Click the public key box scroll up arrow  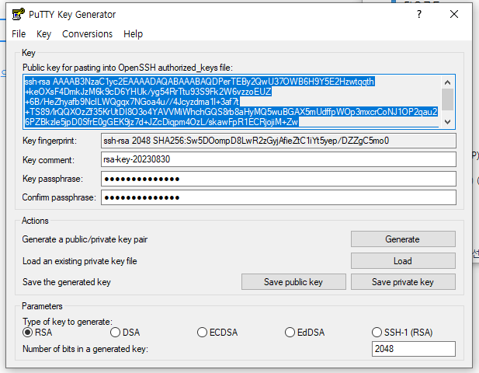(447, 82)
